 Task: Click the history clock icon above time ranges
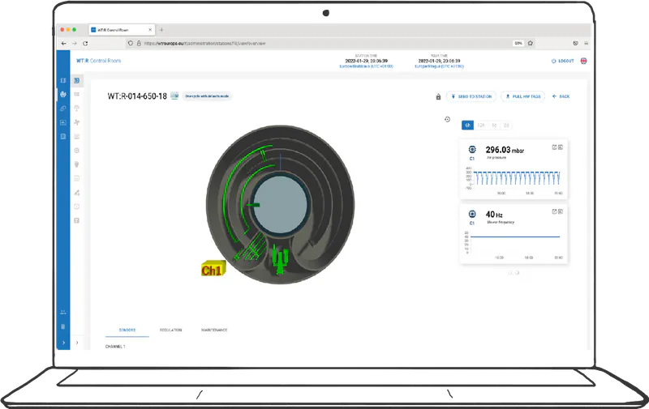pyautogui.click(x=447, y=120)
